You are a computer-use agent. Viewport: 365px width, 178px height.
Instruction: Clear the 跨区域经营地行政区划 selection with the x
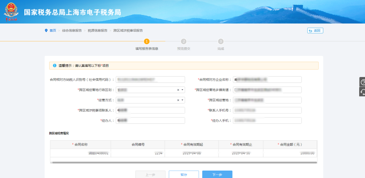click(x=178, y=90)
